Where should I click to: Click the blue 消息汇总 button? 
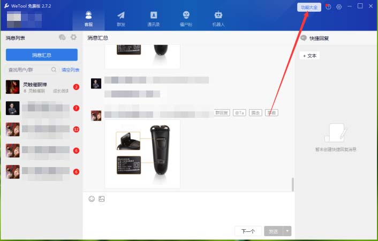tap(42, 55)
